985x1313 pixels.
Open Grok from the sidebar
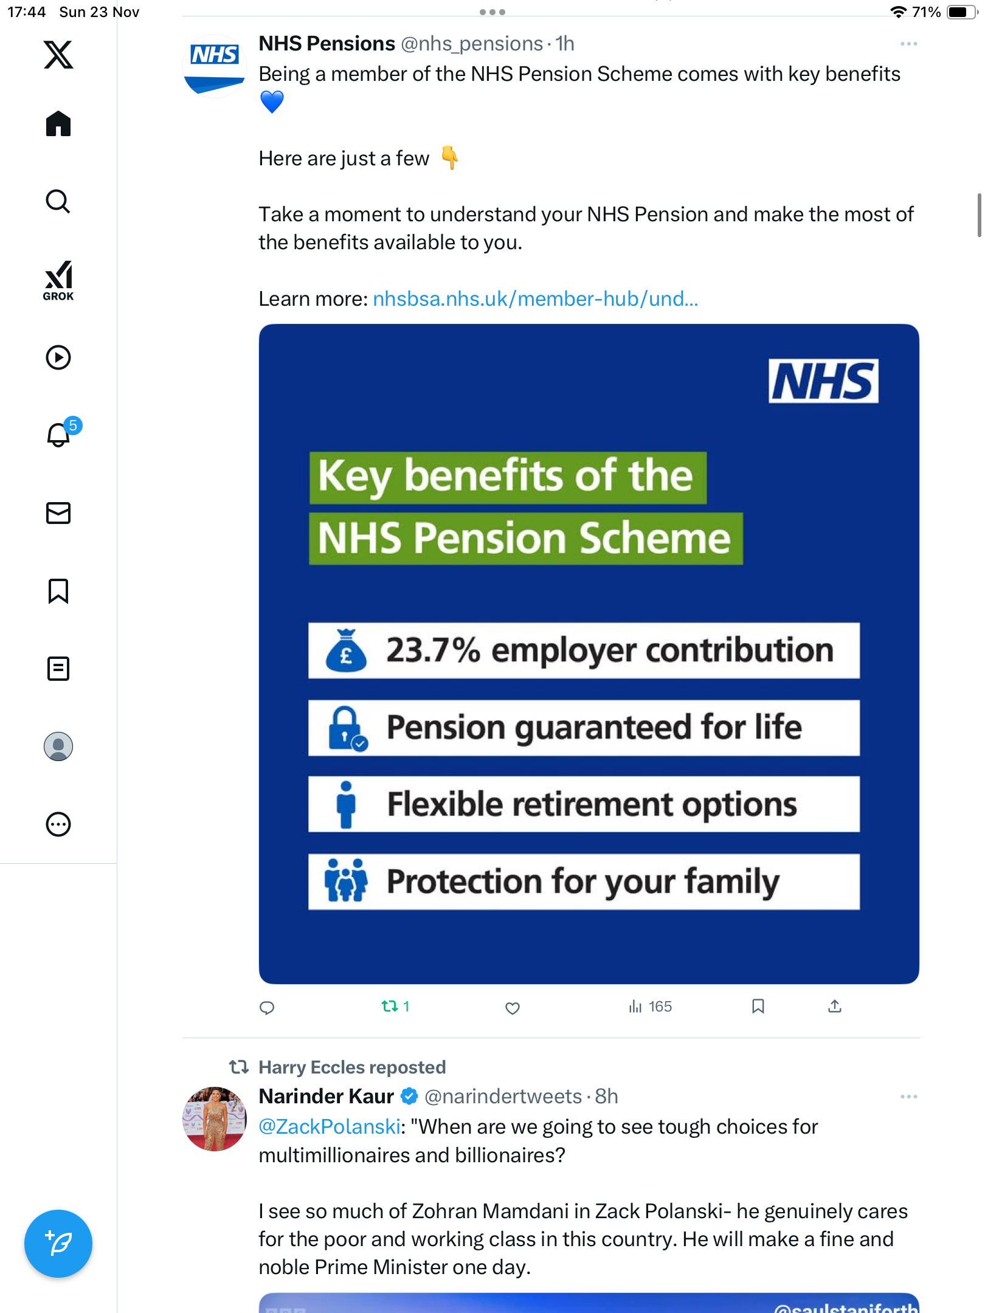coord(58,281)
